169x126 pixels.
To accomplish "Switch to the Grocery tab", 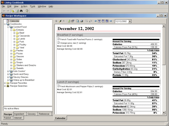I will 32,114.
